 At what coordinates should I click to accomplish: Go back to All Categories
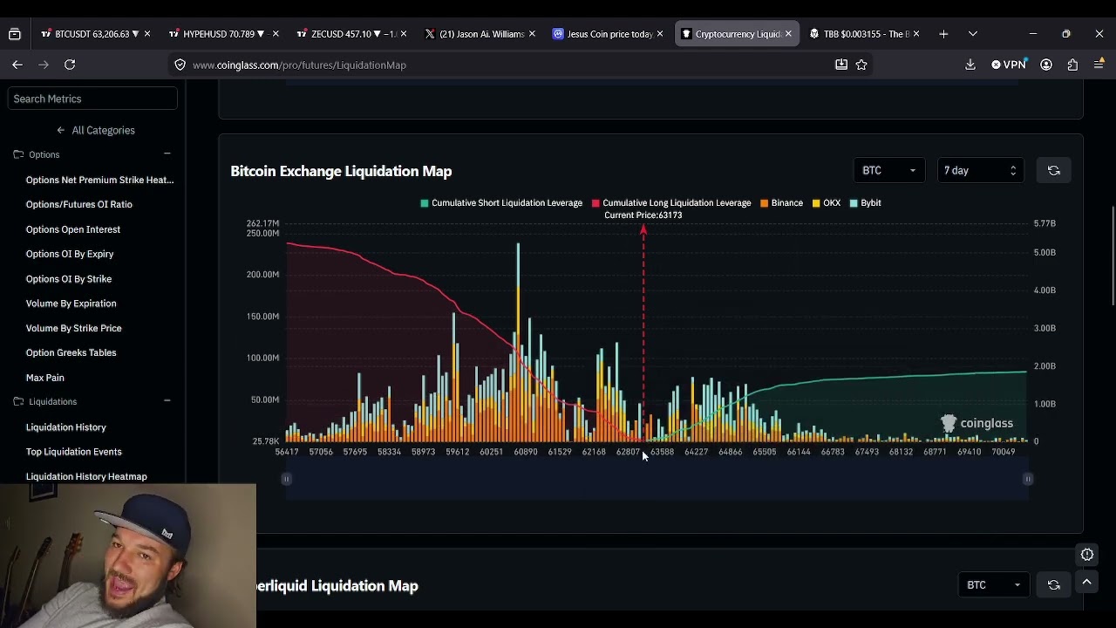pyautogui.click(x=95, y=130)
